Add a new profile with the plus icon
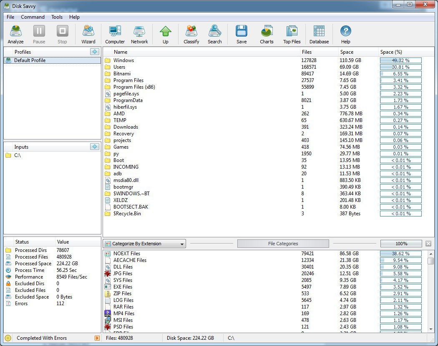 [x=95, y=52]
